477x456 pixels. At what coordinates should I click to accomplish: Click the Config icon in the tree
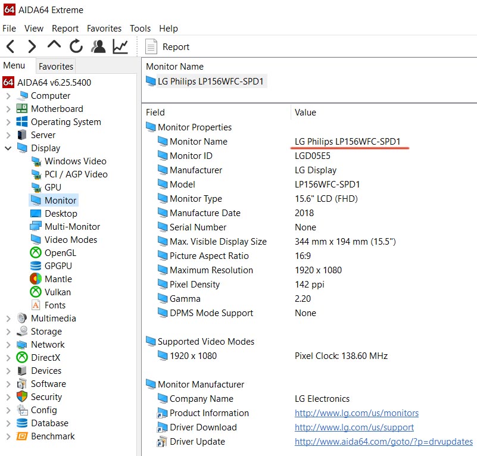click(x=22, y=410)
